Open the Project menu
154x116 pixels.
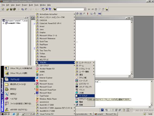24,5
